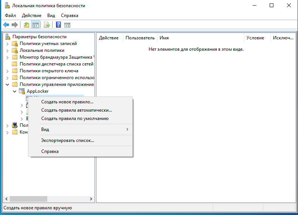Open the Справка menu in menu bar

[x=70, y=16]
